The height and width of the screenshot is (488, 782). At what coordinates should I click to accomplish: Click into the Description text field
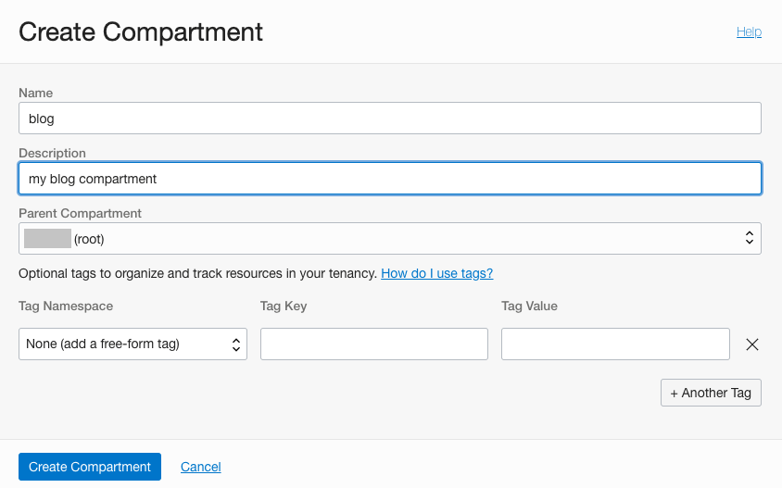[389, 179]
